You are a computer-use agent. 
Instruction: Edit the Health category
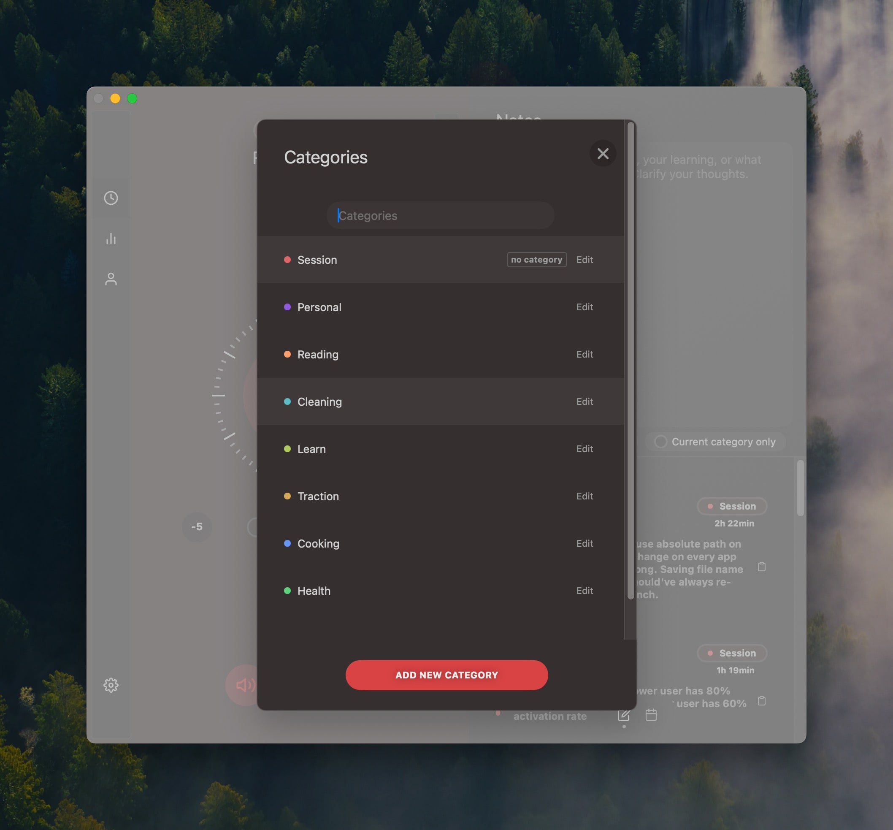point(584,591)
